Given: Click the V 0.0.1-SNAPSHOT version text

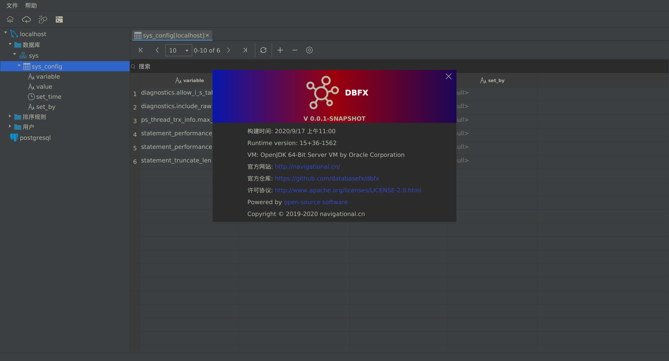Looking at the screenshot, I should [334, 119].
